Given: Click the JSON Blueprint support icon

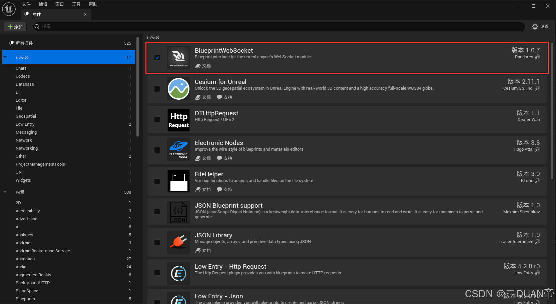Looking at the screenshot, I should (178, 212).
